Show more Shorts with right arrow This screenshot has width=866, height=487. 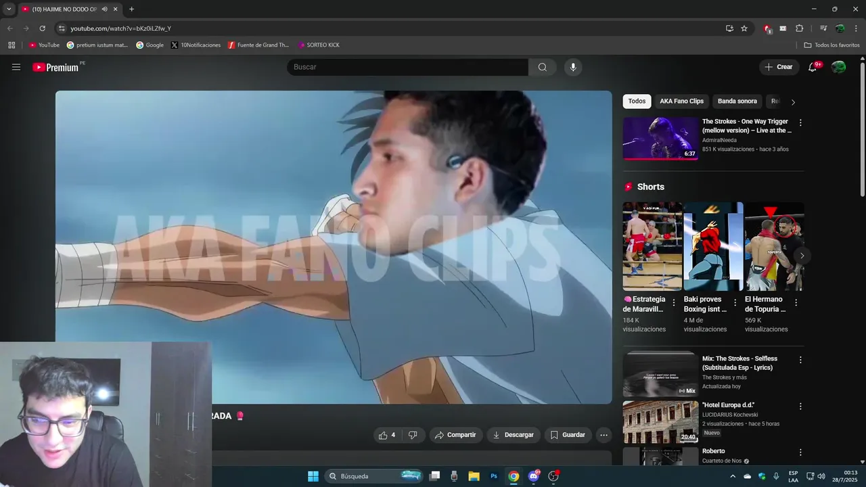click(802, 256)
